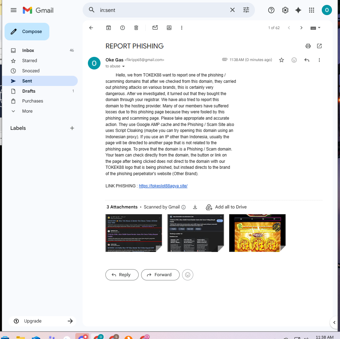The height and width of the screenshot is (339, 340).
Task: Add emoji reaction next to Forward
Action: [x=188, y=275]
